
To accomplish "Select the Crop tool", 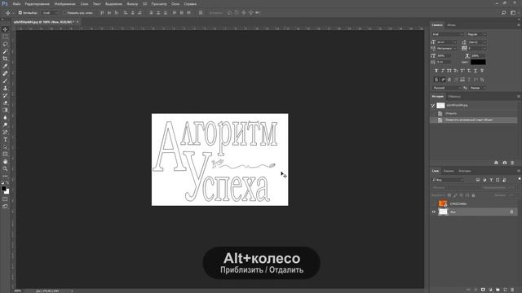I will click(x=5, y=59).
